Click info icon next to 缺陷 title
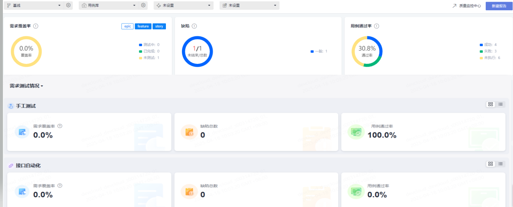The width and height of the screenshot is (513, 207). point(194,26)
